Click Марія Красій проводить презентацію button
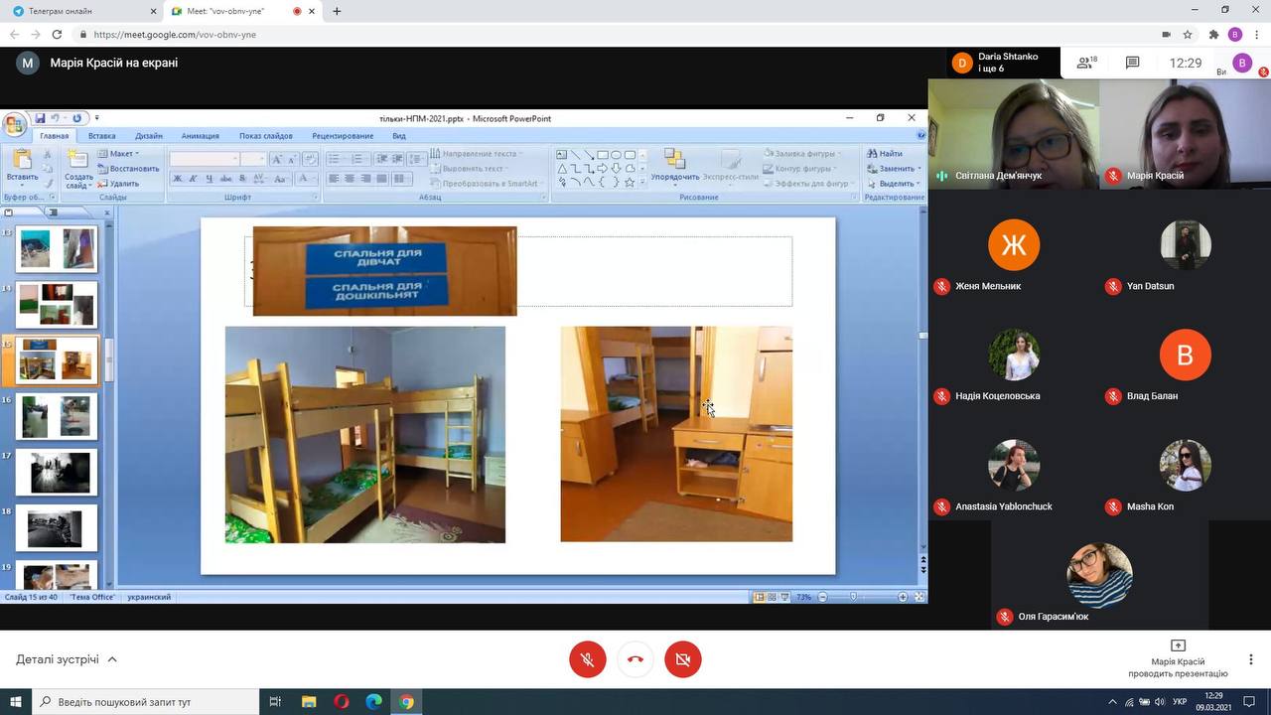This screenshot has width=1271, height=715. tap(1178, 659)
